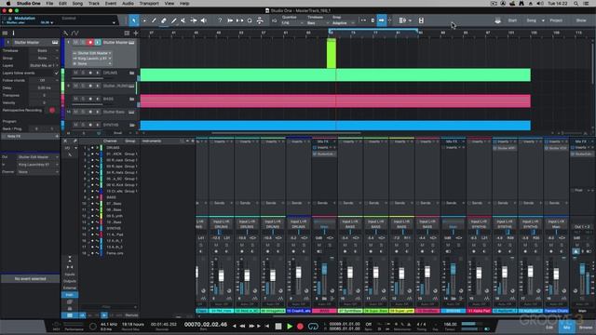The height and width of the screenshot is (335, 596).
Task: Solo the SYNTHS folder track
Action: coord(83,125)
